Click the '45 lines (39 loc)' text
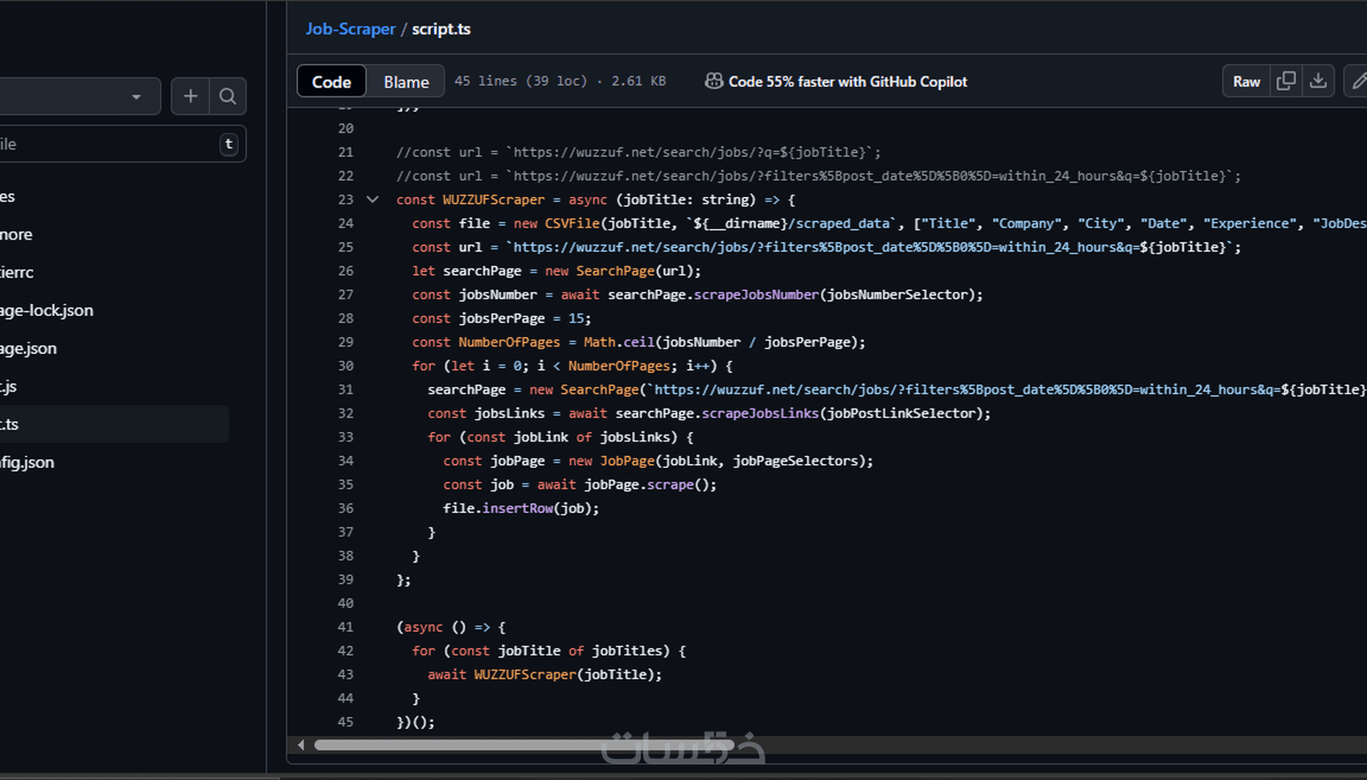This screenshot has height=780, width=1367. (x=520, y=81)
